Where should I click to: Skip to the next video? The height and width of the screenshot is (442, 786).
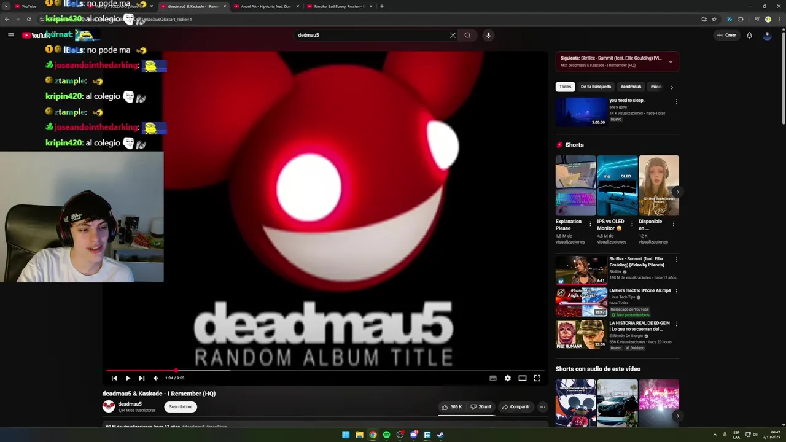click(142, 378)
